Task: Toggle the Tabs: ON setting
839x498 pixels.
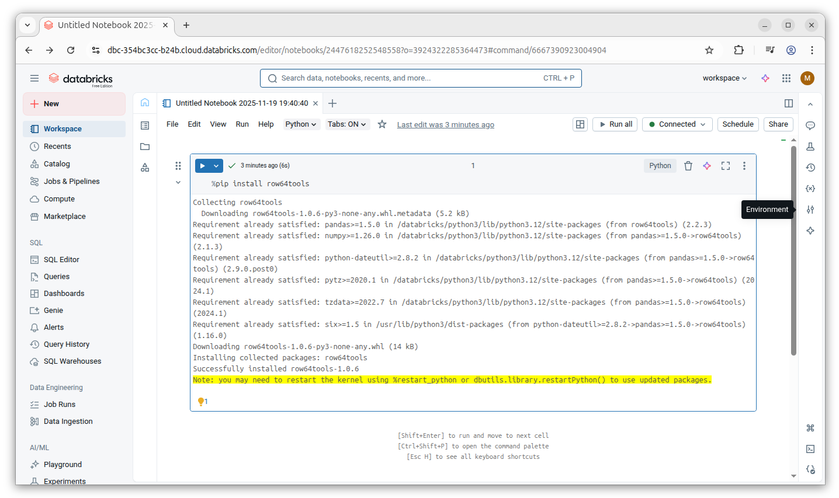Action: tap(346, 124)
